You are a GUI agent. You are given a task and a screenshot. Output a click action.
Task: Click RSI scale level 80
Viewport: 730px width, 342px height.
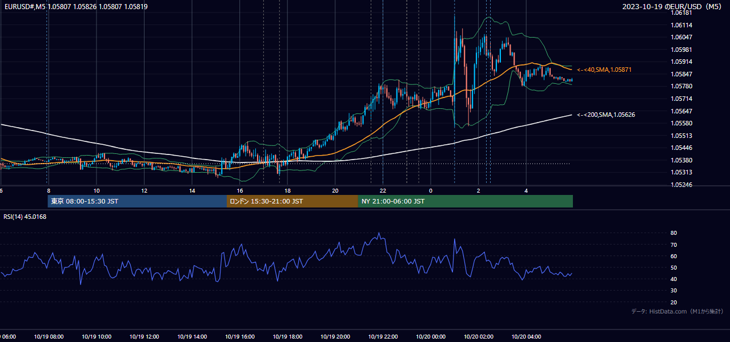pos(674,233)
